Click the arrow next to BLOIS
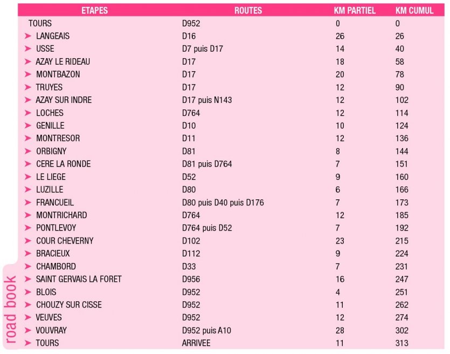This screenshot has width=450, height=354. pos(28,292)
